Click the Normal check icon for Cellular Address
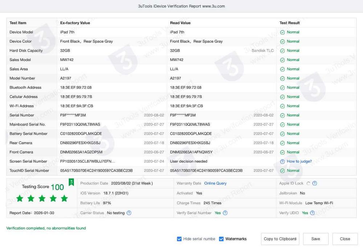Image resolution: width=363 pixels, height=250 pixels. [282, 97]
